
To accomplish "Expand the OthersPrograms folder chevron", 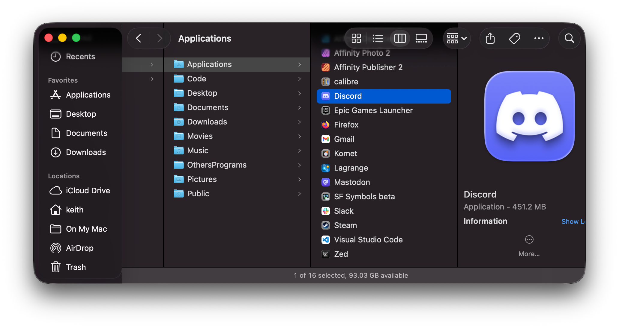I will tap(299, 165).
